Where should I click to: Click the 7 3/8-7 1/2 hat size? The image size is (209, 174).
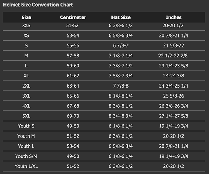(121, 66)
